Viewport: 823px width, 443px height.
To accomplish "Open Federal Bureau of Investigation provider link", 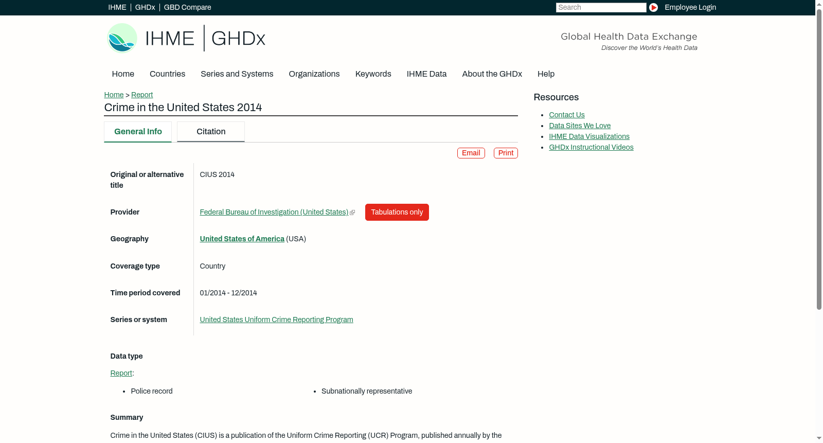I will (x=274, y=212).
